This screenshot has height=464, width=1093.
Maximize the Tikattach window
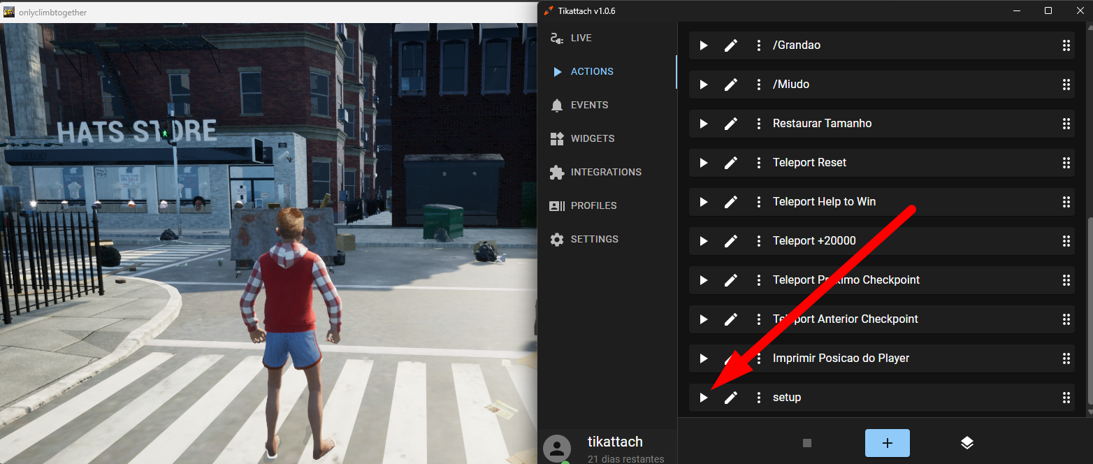(x=1048, y=10)
